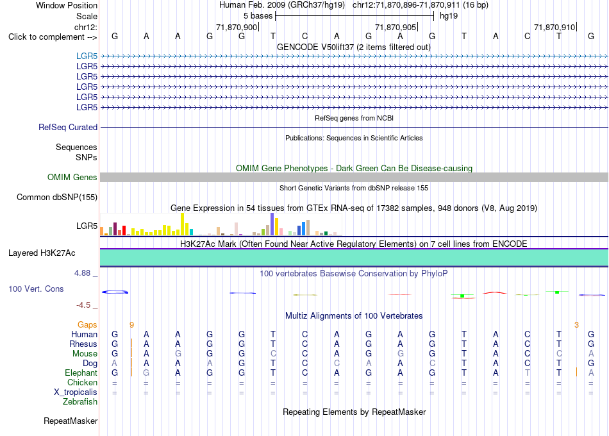The image size is (609, 436).
Task: Click the Sequences track label
Action: click(x=76, y=147)
